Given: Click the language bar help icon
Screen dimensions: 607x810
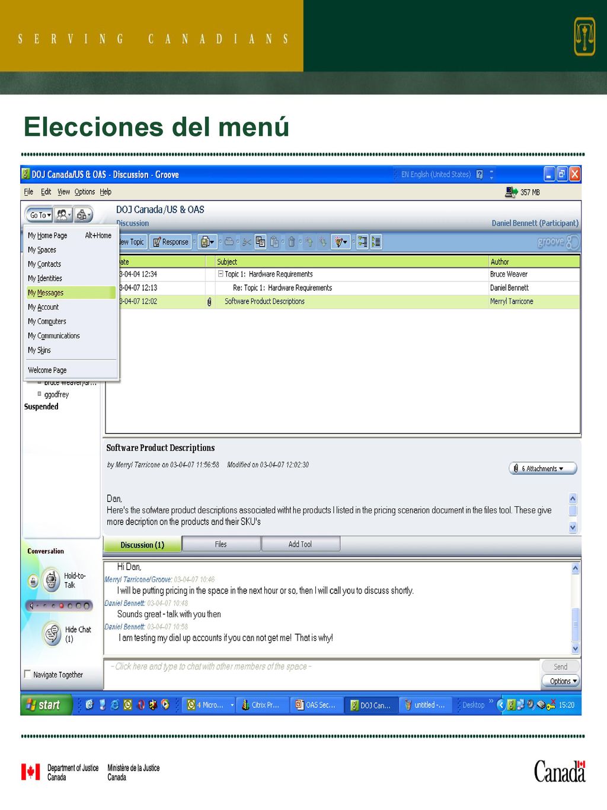Looking at the screenshot, I should [x=480, y=174].
